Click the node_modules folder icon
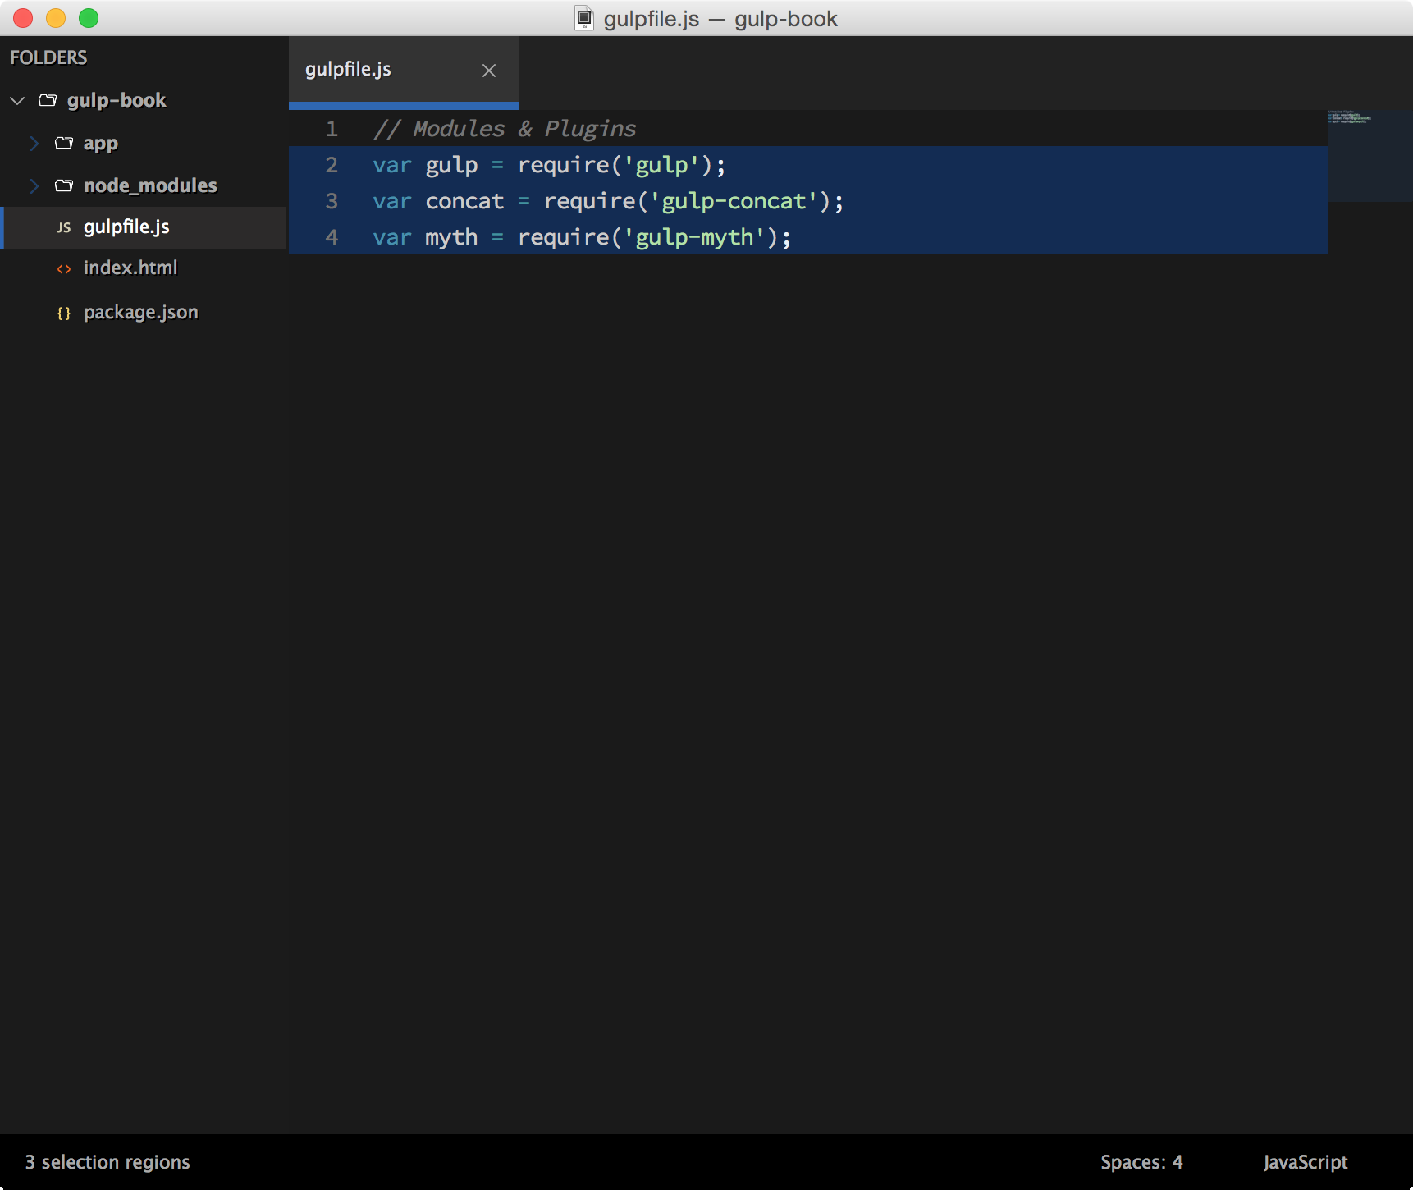This screenshot has height=1190, width=1413. [x=64, y=185]
